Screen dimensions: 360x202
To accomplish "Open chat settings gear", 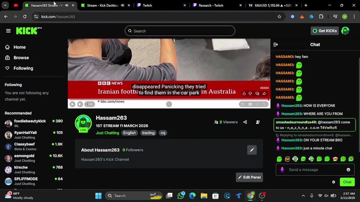I will coord(334,182).
